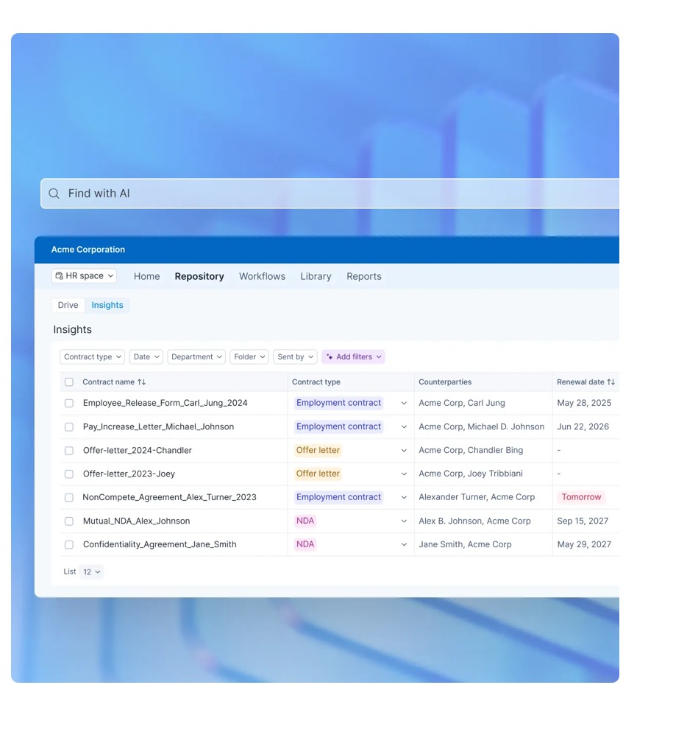The image size is (687, 738).
Task: Open the Add filters button
Action: pyautogui.click(x=353, y=356)
